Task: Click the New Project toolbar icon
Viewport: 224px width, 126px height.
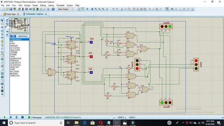Action: (3, 9)
